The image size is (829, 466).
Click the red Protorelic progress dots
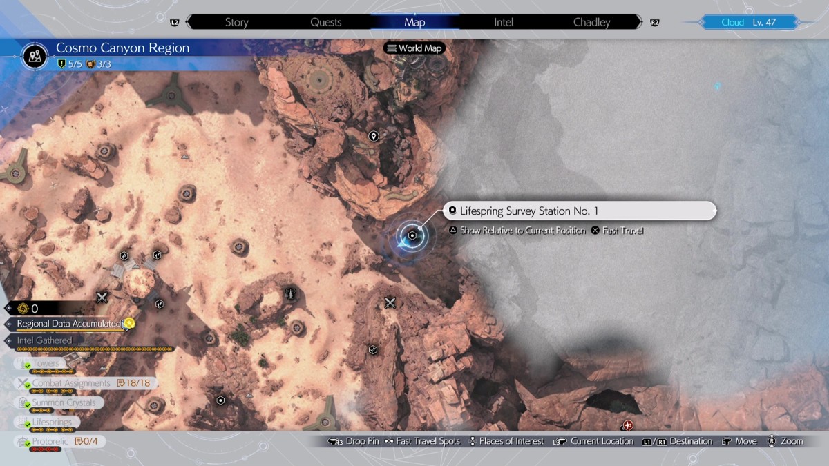tap(44, 449)
